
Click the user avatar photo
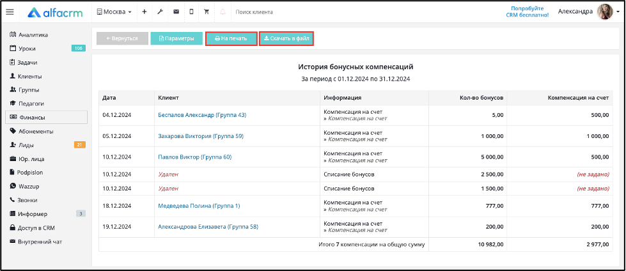point(604,12)
